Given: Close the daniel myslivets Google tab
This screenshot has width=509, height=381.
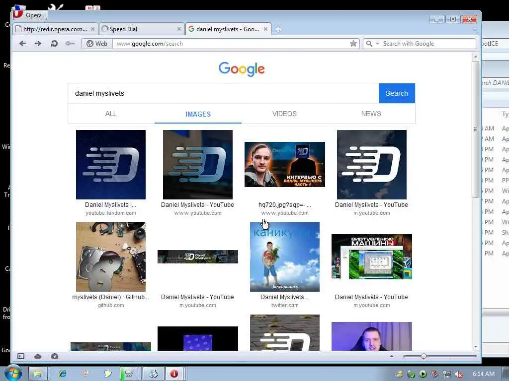Looking at the screenshot, I should (265, 29).
